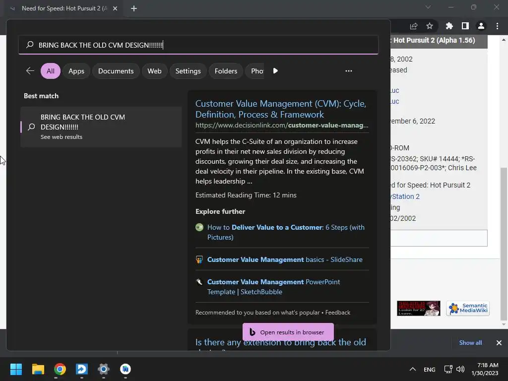Open Google Chrome from taskbar
The height and width of the screenshot is (381, 508).
[60, 369]
